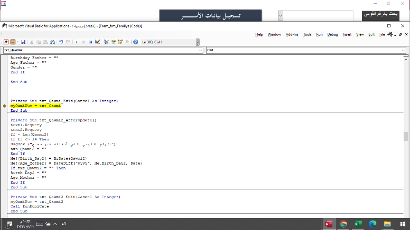Click the Toolbox hammer-and-wrench icon
The height and width of the screenshot is (230, 410).
(x=127, y=42)
